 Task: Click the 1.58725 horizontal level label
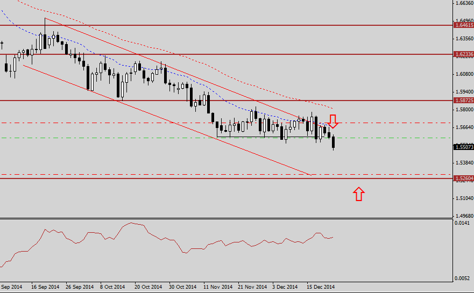(x=463, y=101)
